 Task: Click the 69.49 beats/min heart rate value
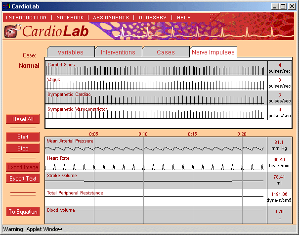[279, 162]
